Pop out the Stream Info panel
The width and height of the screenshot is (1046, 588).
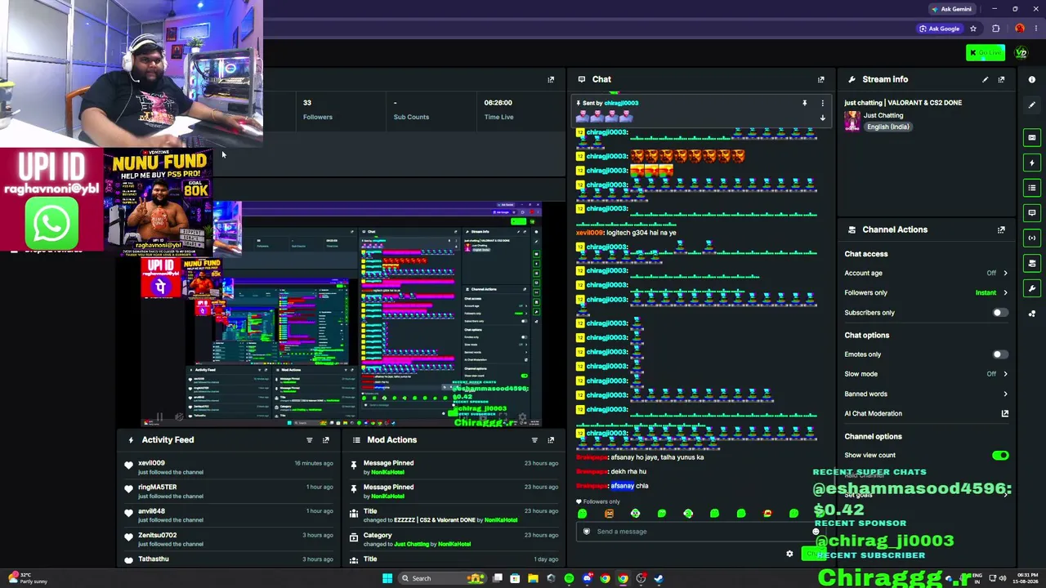1001,79
